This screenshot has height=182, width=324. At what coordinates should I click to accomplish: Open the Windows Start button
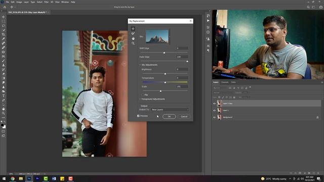4,178
